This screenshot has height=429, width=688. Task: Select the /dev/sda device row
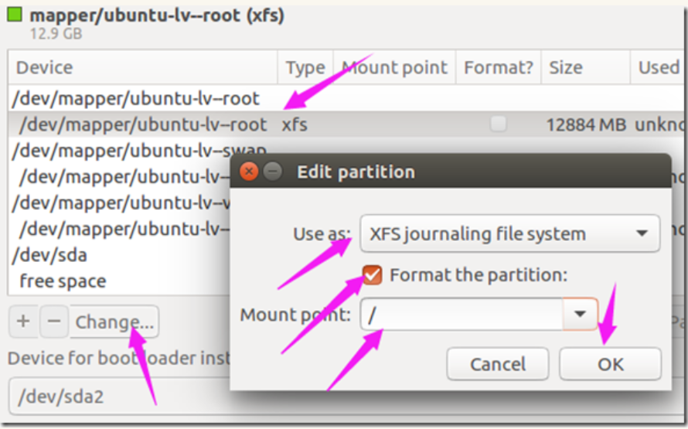(118, 255)
